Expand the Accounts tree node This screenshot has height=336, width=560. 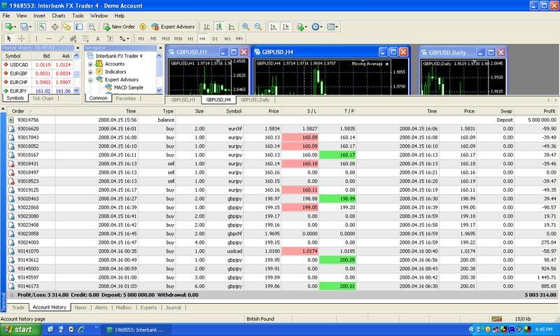[90, 64]
